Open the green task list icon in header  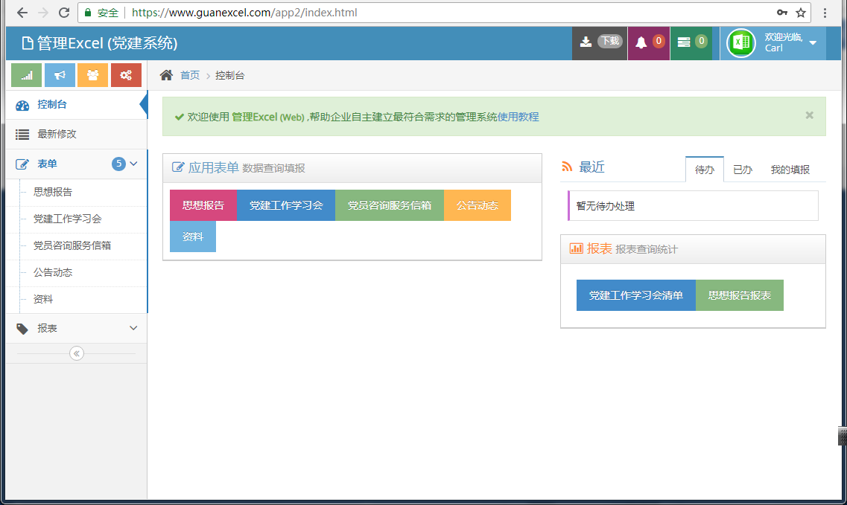691,43
